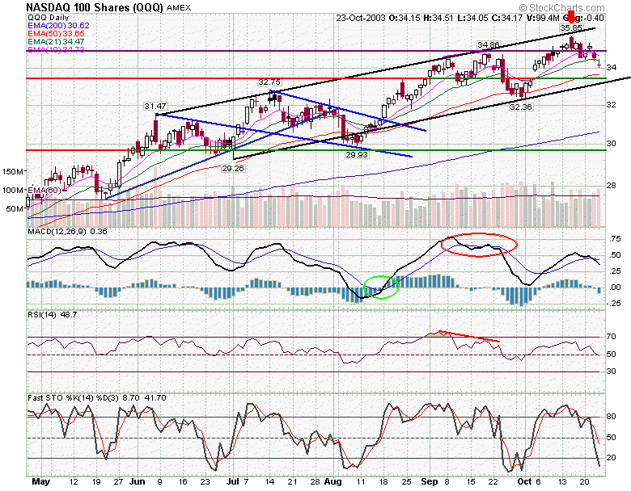631x491 pixels.
Task: Click the 20 stochastic axis label
Action: (x=612, y=458)
